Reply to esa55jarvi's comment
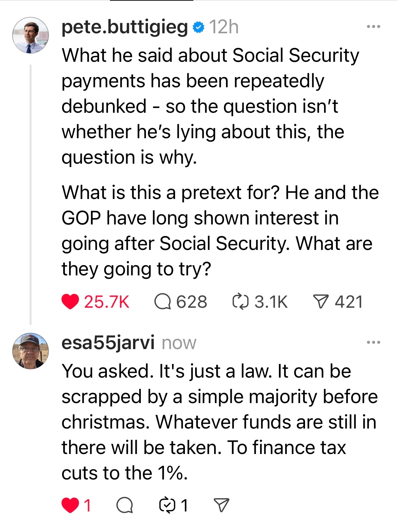 [x=125, y=505]
